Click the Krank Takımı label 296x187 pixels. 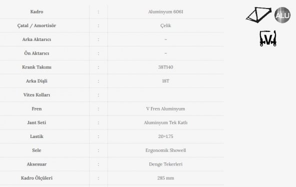36,67
